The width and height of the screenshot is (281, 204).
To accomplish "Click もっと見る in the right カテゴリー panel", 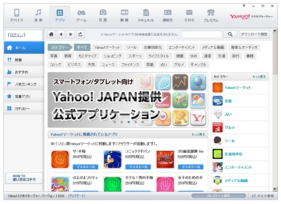I will coord(259,77).
